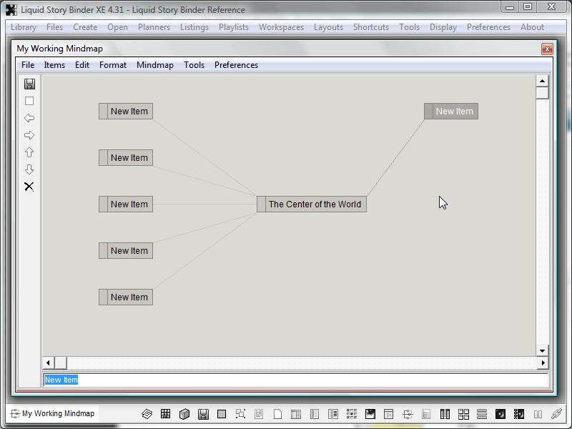
Task: Select the 'New Item' node at top right
Action: click(x=454, y=112)
